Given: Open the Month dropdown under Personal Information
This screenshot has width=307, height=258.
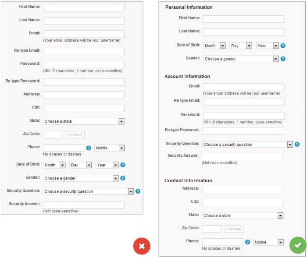Looking at the screenshot, I should coord(214,46).
